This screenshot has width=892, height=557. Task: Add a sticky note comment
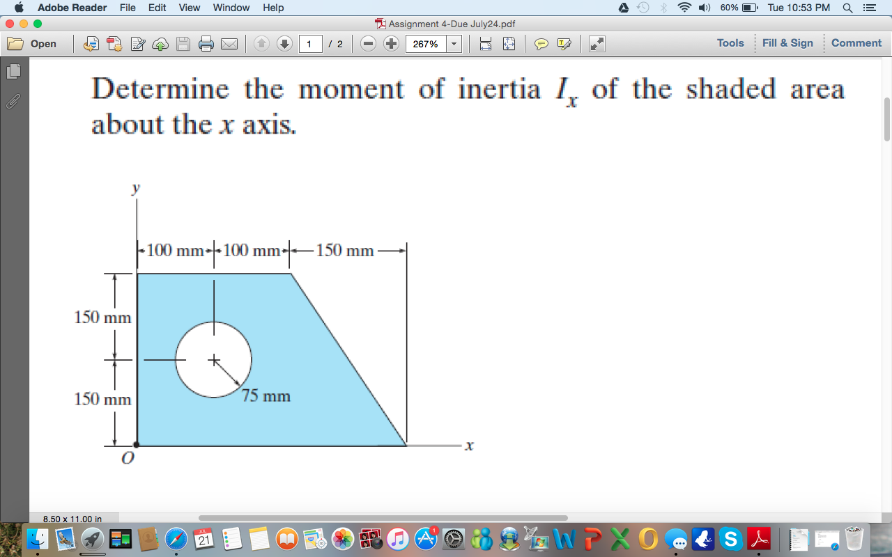(x=540, y=43)
